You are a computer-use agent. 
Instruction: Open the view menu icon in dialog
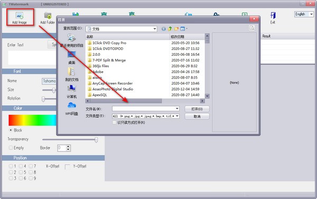[183, 29]
